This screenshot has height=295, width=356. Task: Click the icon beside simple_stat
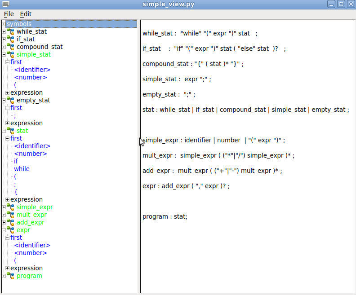(x=10, y=55)
